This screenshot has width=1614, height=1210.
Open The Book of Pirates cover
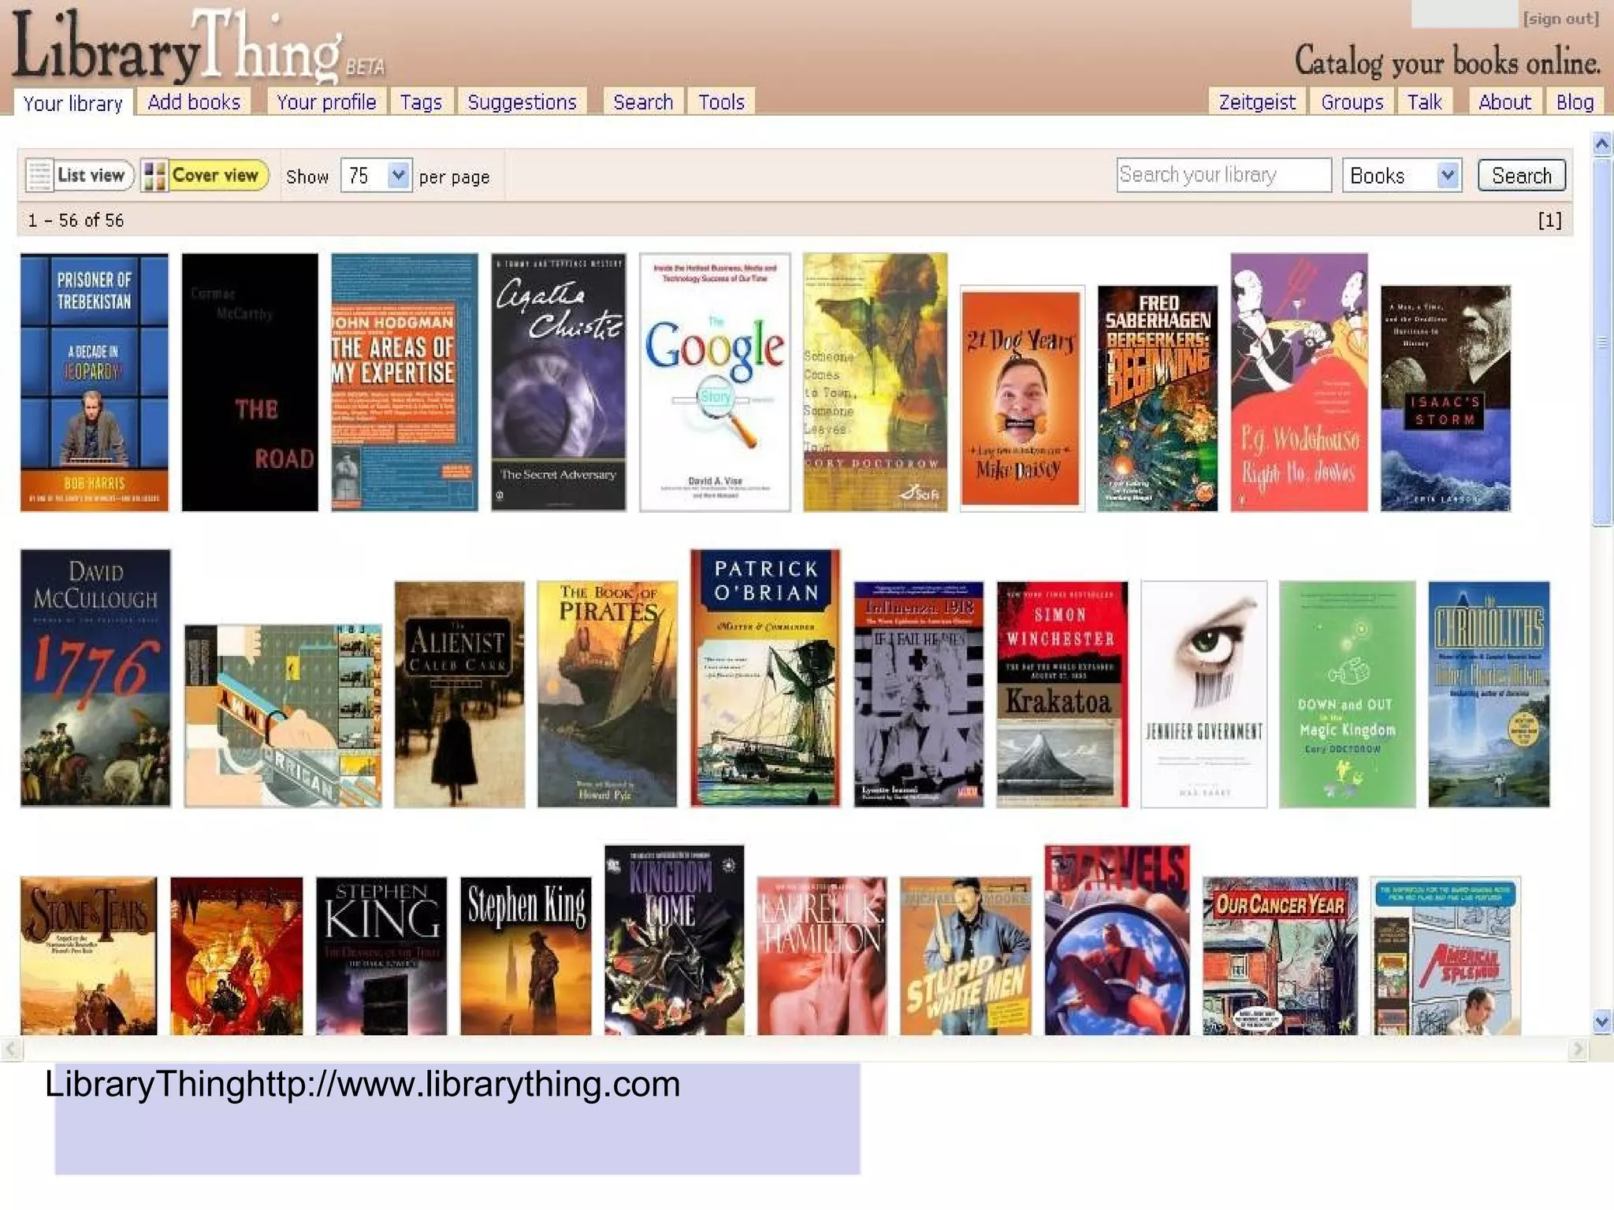pyautogui.click(x=607, y=695)
